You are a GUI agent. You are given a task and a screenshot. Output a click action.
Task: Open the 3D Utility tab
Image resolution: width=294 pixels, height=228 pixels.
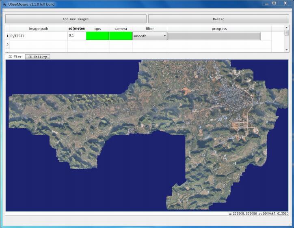pyautogui.click(x=38, y=57)
